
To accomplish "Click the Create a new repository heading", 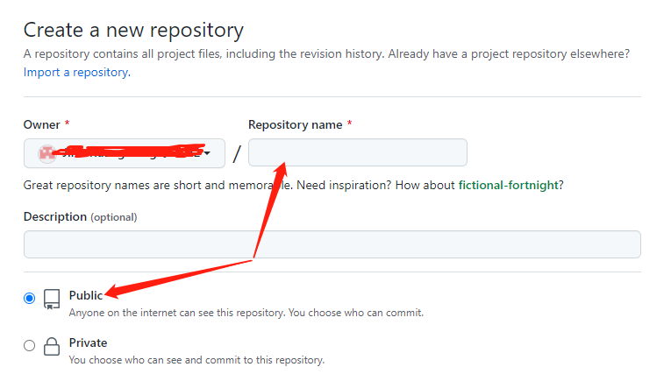I will click(133, 30).
